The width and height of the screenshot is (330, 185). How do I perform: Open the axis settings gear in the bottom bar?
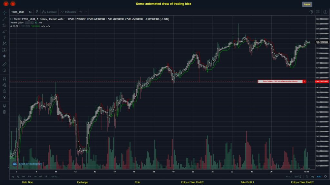325,177
